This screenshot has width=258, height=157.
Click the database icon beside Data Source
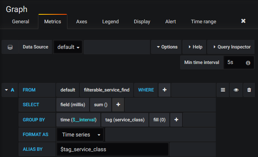[10, 47]
